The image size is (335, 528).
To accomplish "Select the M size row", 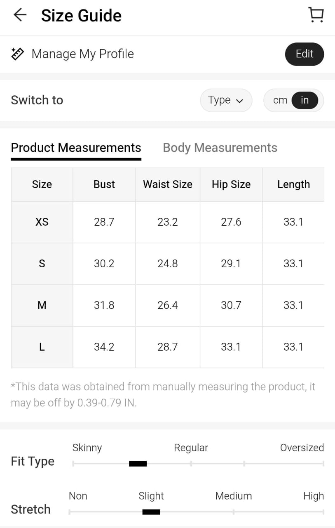I will (42, 305).
